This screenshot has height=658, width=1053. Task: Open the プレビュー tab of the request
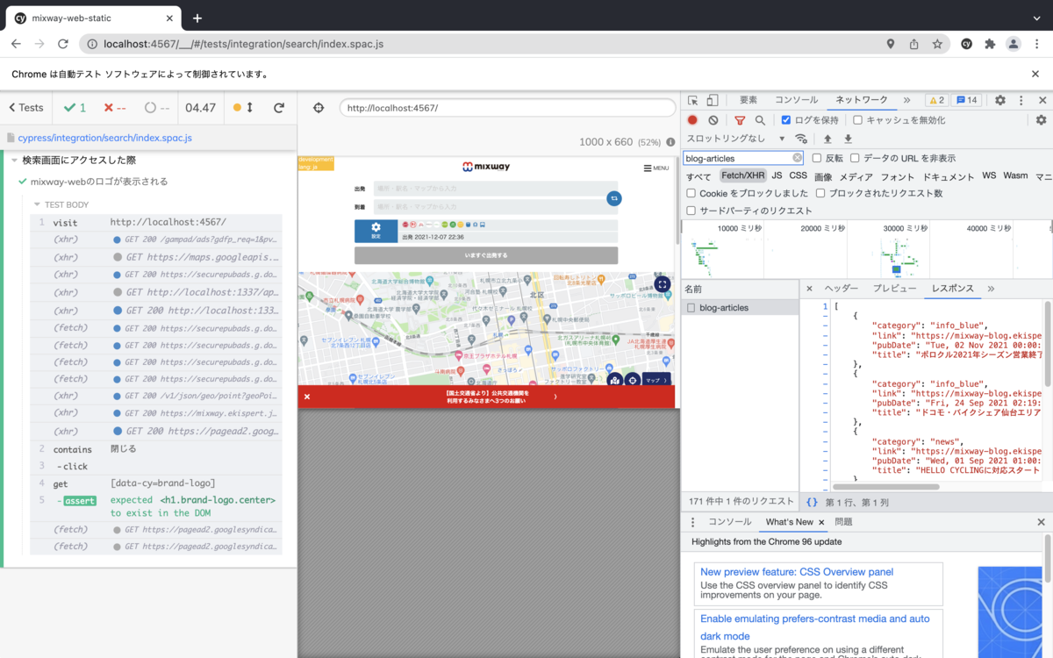click(x=894, y=289)
